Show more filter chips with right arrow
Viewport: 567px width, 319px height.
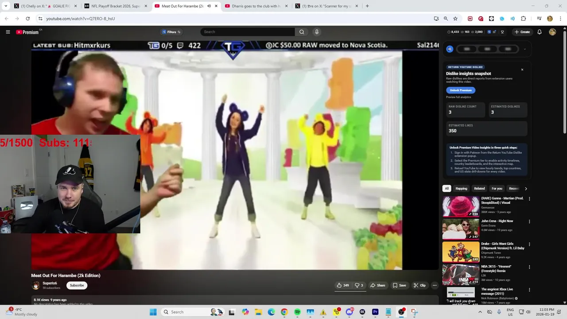(526, 188)
